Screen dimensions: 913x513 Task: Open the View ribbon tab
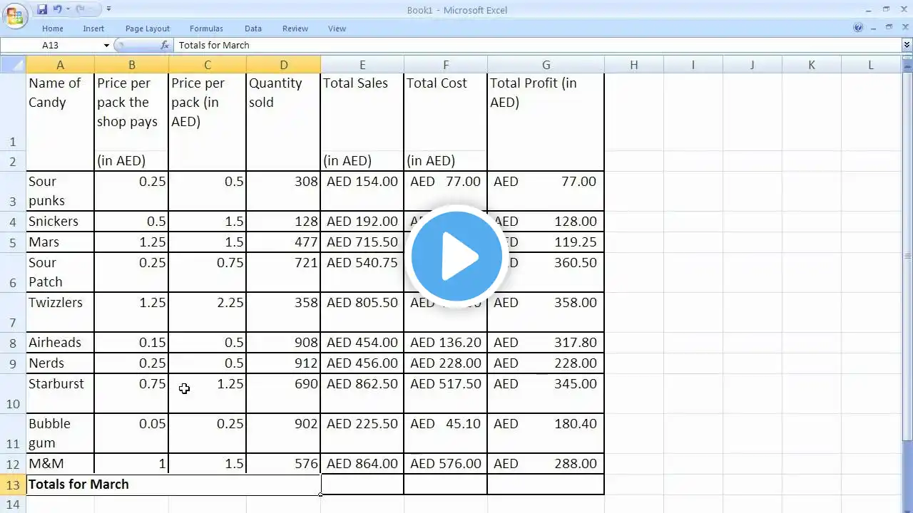tap(337, 28)
